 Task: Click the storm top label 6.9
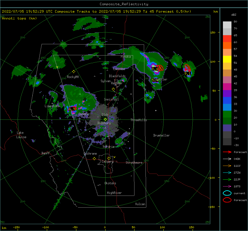72,109
